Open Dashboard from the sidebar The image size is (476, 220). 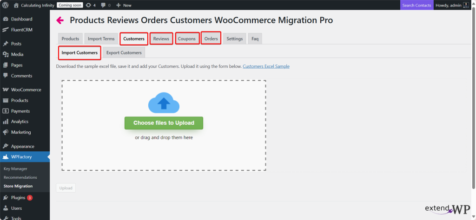pos(21,19)
